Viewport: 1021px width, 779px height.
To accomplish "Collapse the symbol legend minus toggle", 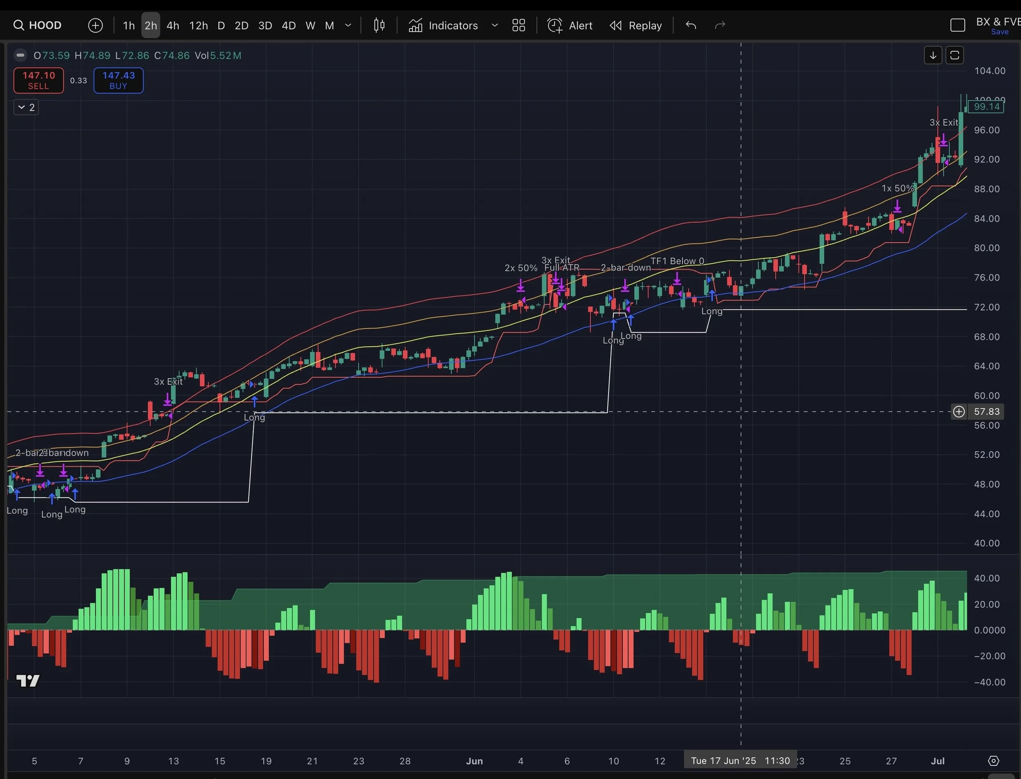I will [x=20, y=55].
